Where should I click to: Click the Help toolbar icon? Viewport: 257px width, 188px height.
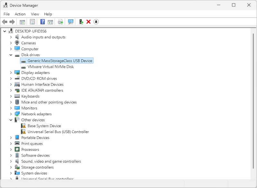click(x=42, y=21)
